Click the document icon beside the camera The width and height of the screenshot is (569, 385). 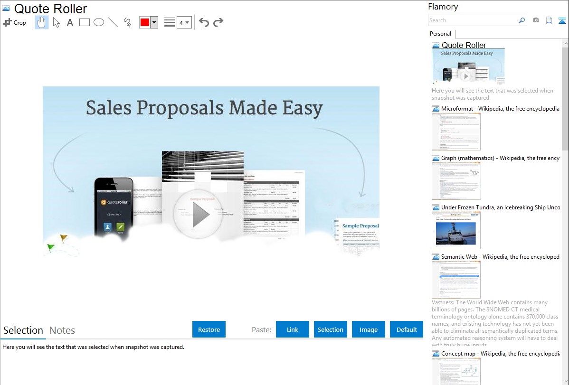tap(549, 20)
